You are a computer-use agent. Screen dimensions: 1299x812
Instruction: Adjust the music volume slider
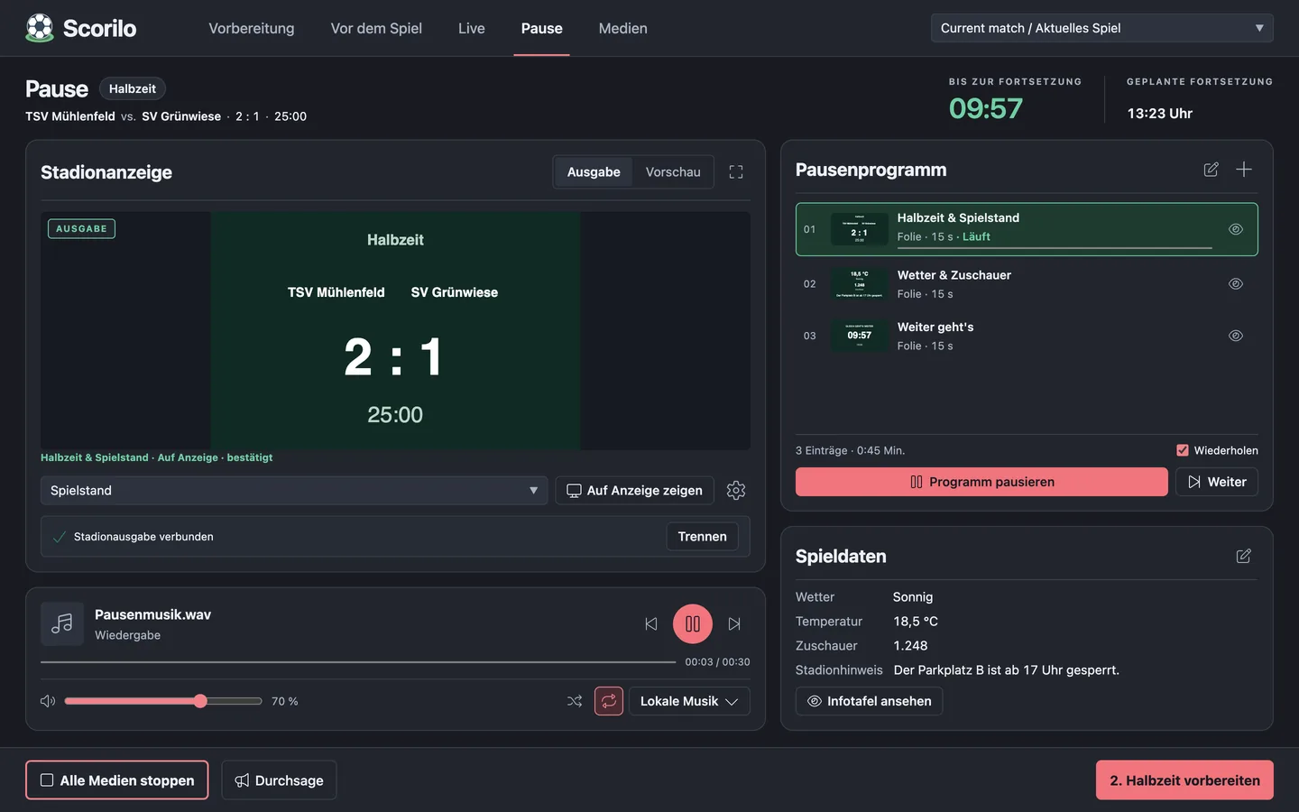coord(163,701)
